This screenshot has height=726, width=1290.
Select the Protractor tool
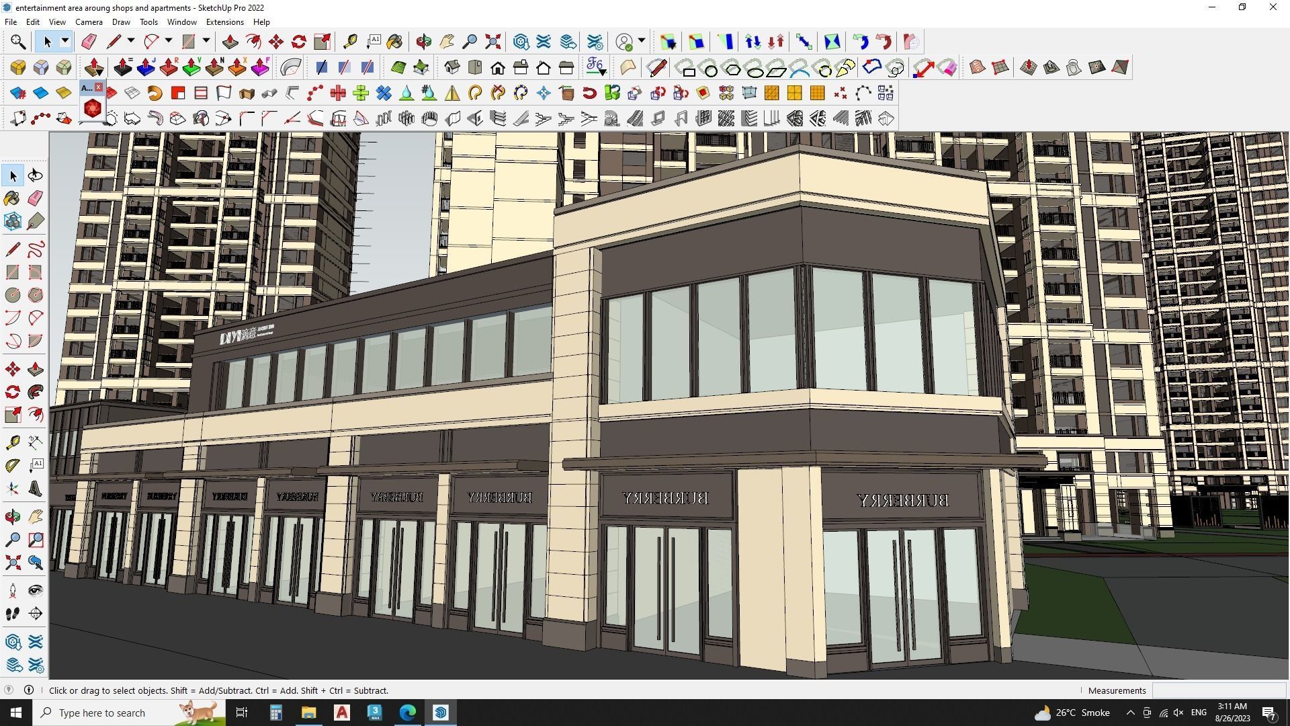point(13,465)
